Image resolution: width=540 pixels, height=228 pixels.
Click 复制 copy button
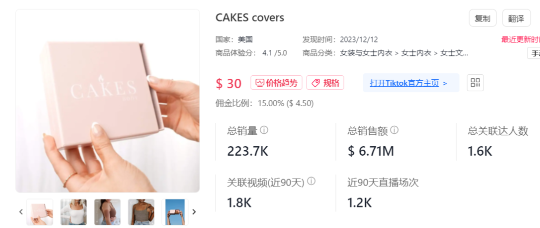pos(482,18)
